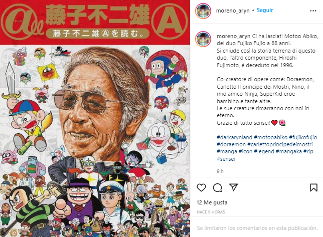This screenshot has height=237, width=323.
Task: Click the header profile avatar of moreno_aryn
Action: tap(203, 11)
